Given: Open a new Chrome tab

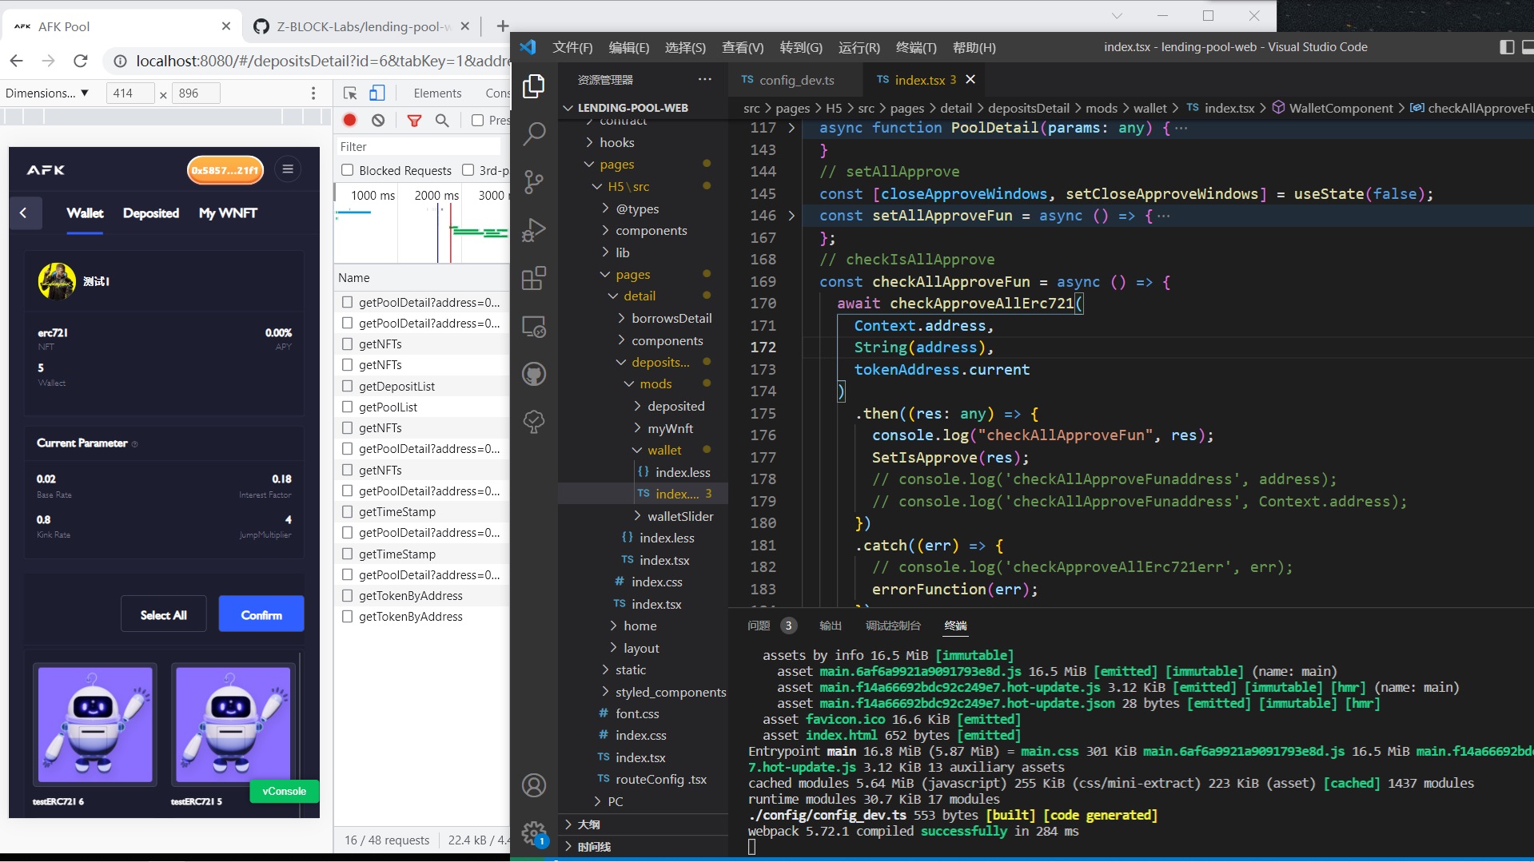Looking at the screenshot, I should [502, 26].
